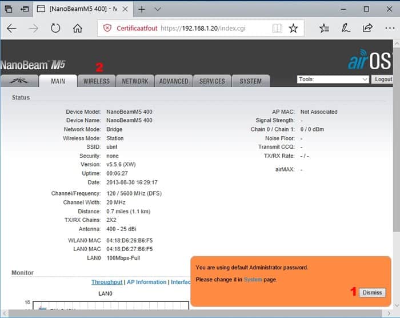Click the airOS logo
This screenshot has width=400, height=318.
coord(369,60)
